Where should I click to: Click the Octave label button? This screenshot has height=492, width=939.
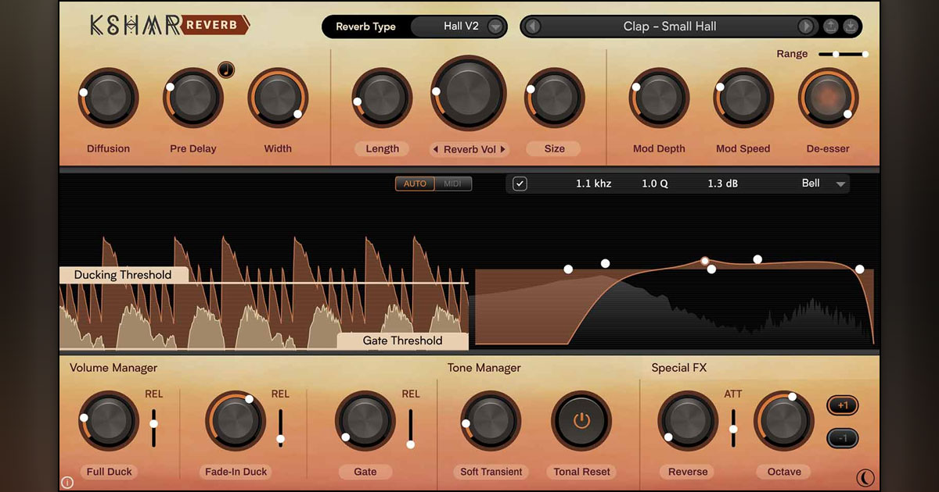[x=784, y=472]
